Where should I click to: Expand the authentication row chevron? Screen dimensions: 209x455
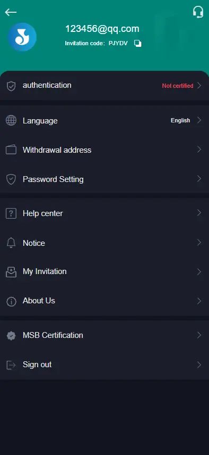coord(199,85)
